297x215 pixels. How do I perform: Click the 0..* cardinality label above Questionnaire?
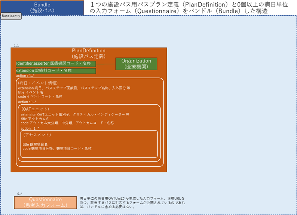[20, 194]
